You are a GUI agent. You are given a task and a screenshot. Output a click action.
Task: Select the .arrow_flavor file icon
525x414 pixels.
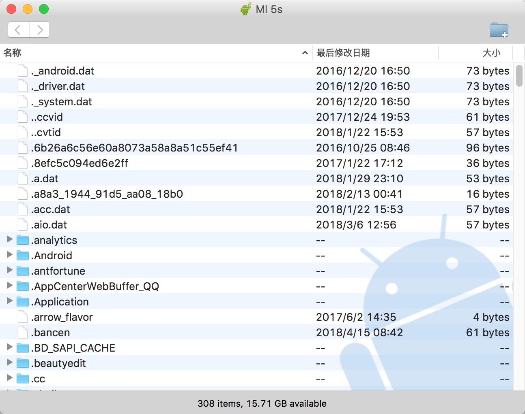pyautogui.click(x=23, y=317)
